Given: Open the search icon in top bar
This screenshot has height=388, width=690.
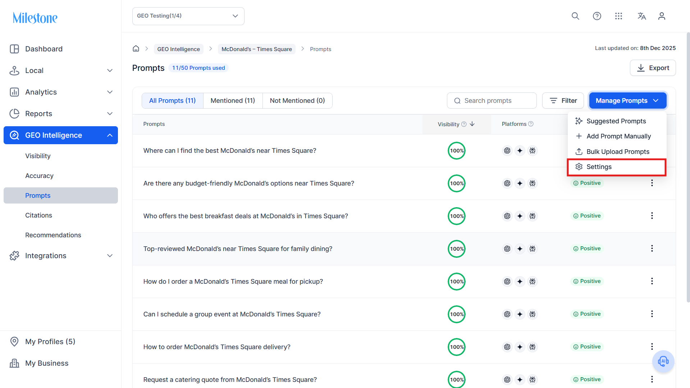Looking at the screenshot, I should tap(575, 16).
